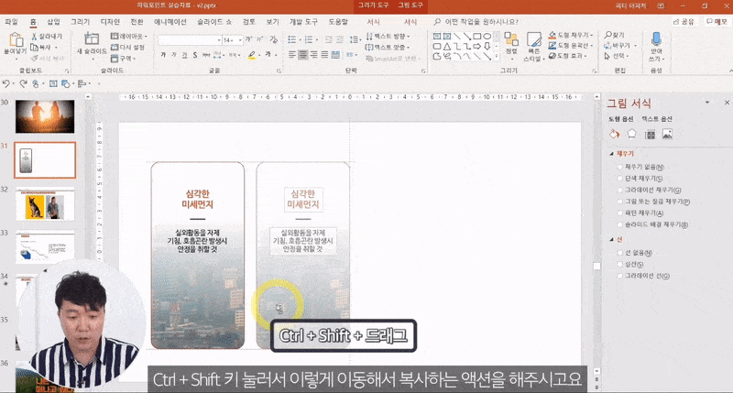The height and width of the screenshot is (393, 733).
Task: Open the Layout (레이아웃) dropdown
Action: pyautogui.click(x=129, y=36)
